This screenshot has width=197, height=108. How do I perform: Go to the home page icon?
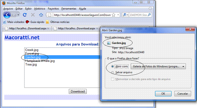coord(41,15)
